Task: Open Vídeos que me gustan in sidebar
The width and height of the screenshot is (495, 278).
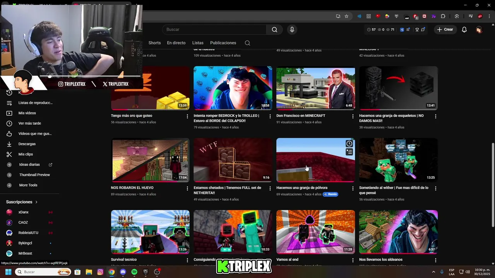Action: (x=30, y=134)
